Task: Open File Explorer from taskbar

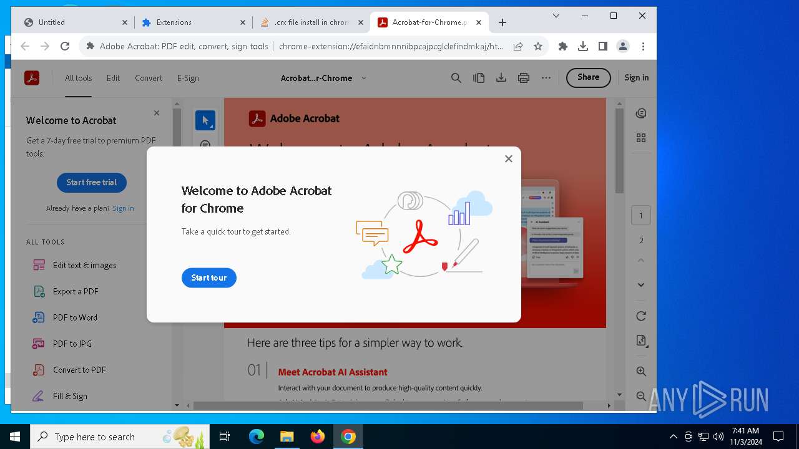Action: tap(287, 437)
